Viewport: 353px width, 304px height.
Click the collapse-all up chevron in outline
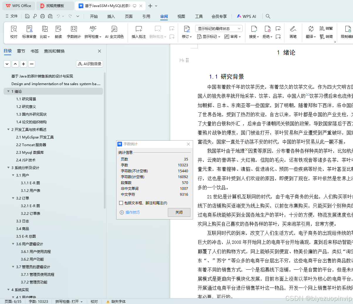point(15,64)
